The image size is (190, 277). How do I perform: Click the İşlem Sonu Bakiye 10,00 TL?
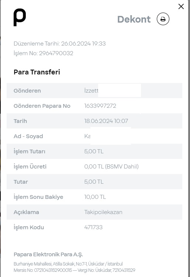click(x=95, y=197)
